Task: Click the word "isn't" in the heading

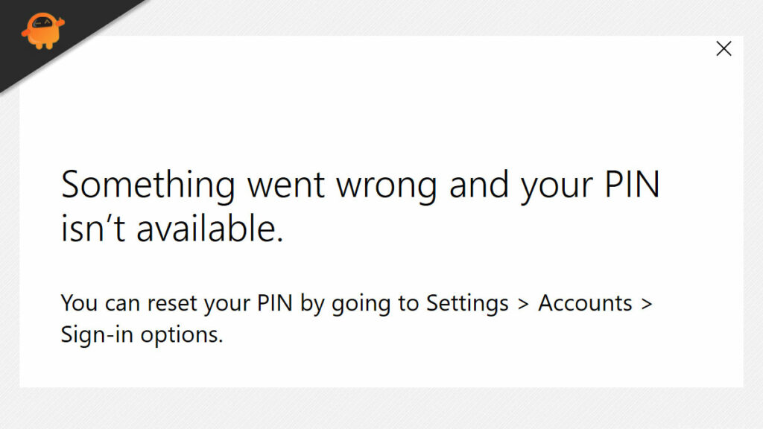Action: tap(92, 229)
